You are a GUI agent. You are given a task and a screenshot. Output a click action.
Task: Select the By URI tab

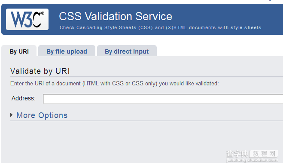point(19,51)
